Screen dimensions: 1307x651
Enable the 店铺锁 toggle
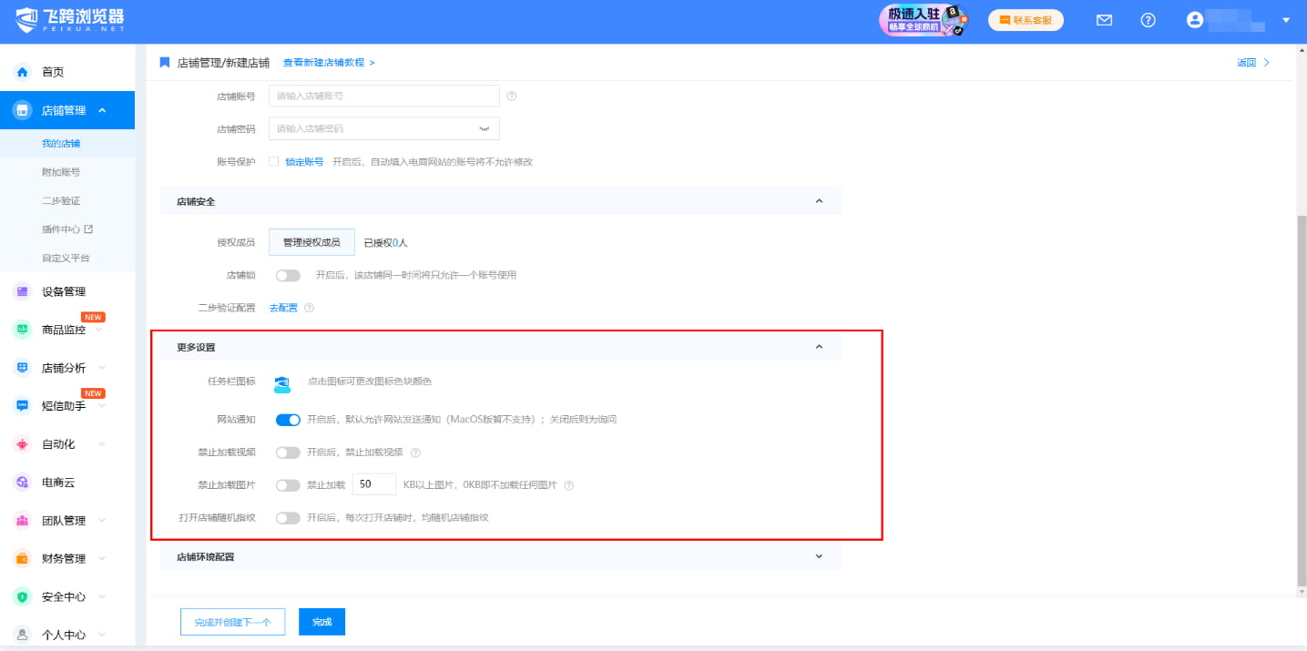[x=288, y=274]
